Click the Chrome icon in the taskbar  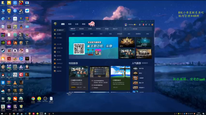[x=14, y=114]
